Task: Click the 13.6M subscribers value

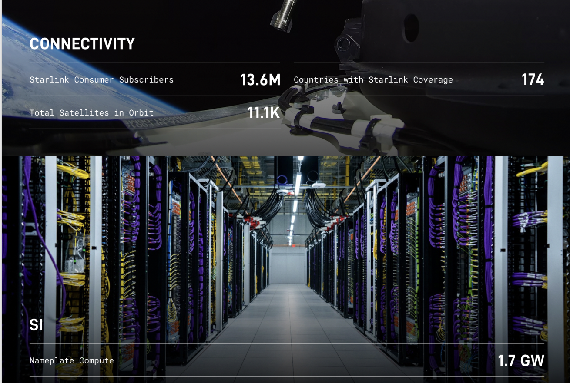Action: [260, 79]
